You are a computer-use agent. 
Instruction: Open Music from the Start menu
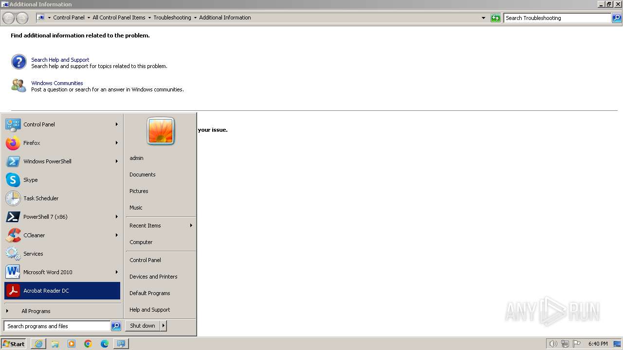[x=136, y=208]
